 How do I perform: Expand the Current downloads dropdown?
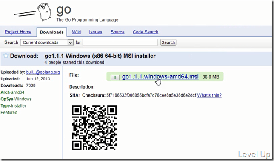pos(47,42)
